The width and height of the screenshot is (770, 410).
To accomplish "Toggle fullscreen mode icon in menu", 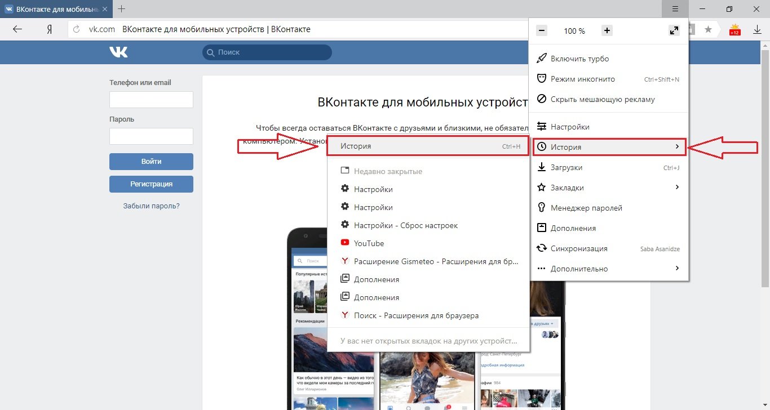I will click(674, 30).
